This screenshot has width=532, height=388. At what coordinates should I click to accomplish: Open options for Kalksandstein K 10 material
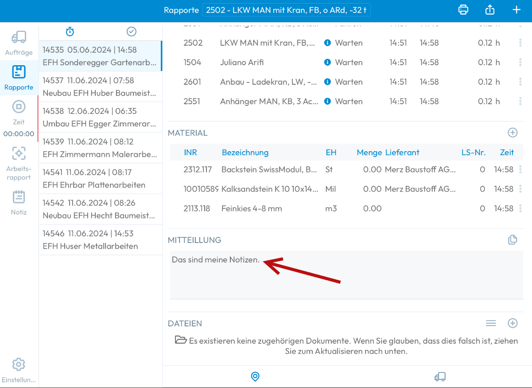(520, 189)
